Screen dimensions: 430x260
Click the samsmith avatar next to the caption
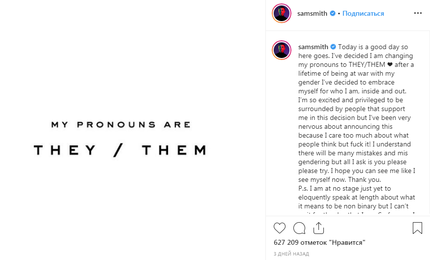click(282, 50)
